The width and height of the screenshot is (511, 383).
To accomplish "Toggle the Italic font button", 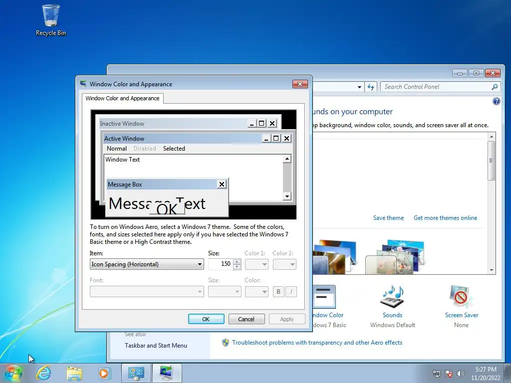I will [291, 291].
